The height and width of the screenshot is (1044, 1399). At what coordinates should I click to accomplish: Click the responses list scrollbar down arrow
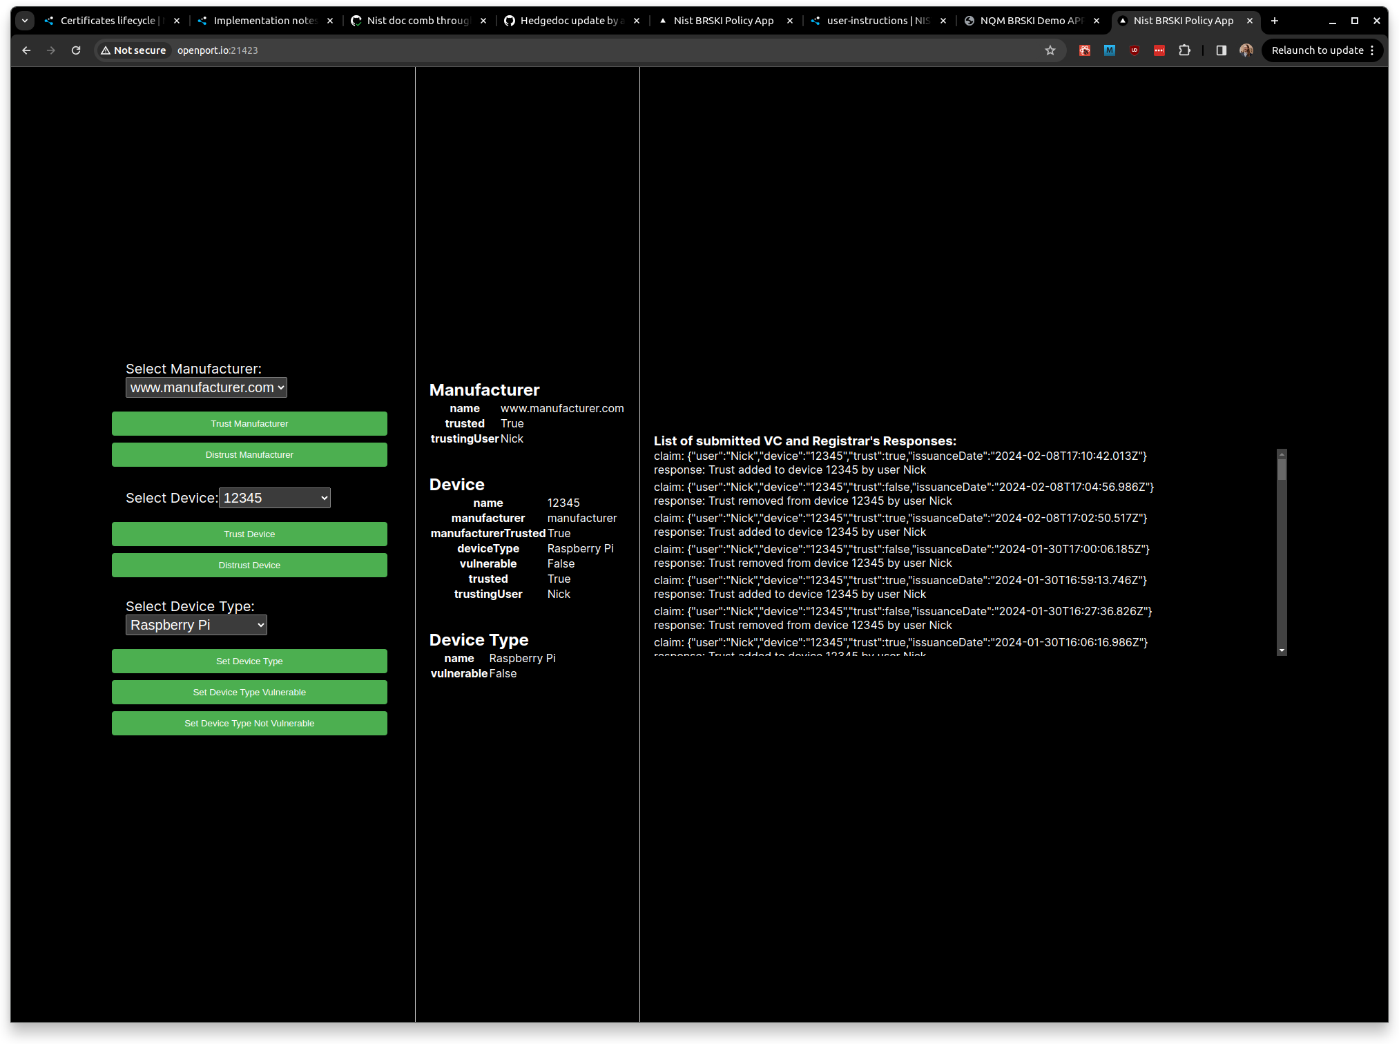(1282, 650)
